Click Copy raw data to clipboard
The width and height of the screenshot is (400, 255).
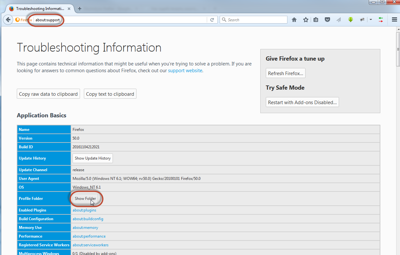[48, 94]
